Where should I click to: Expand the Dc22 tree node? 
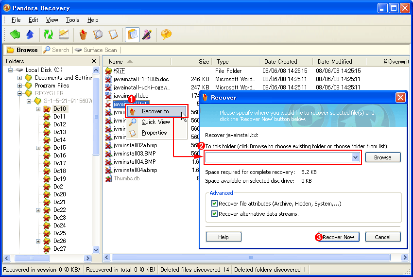[38, 210]
